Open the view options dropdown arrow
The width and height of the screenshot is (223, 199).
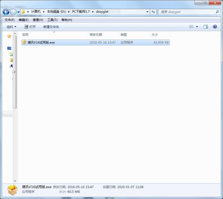(x=197, y=27)
